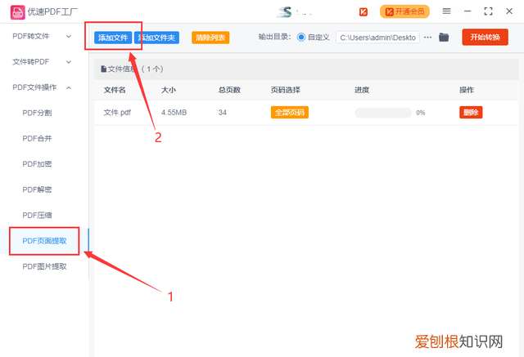Viewport: 524px width, 357px height.
Task: Click the 4.55MB size value
Action: point(174,113)
